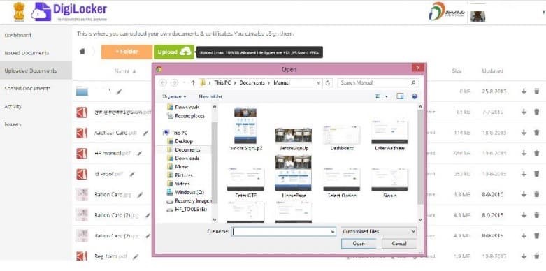This screenshot has height=271, width=546.
Task: Select the BeforeSignUp thumbnail
Action: (x=293, y=140)
